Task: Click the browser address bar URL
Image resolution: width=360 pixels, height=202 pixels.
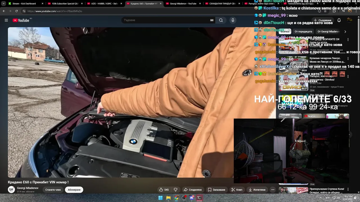Action: pos(55,11)
